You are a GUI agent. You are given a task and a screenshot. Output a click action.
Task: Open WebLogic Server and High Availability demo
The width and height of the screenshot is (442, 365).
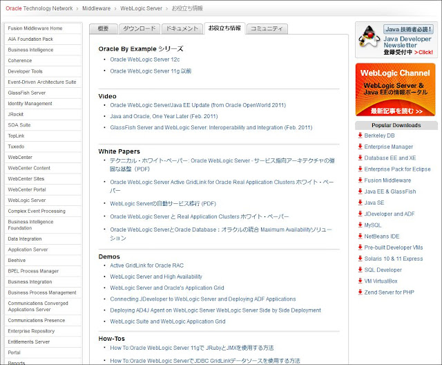(156, 277)
